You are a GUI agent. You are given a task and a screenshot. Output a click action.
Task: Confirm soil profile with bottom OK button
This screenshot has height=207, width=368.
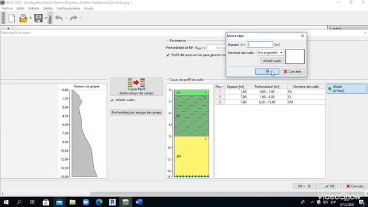tap(329, 186)
